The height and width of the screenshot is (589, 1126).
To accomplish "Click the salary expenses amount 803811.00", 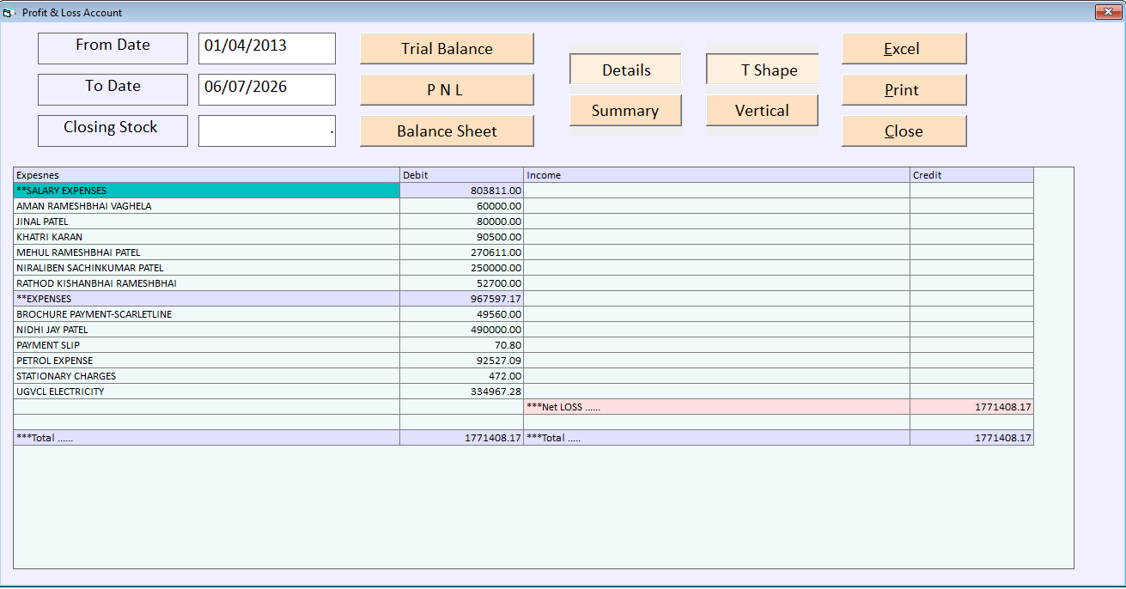I will click(462, 191).
